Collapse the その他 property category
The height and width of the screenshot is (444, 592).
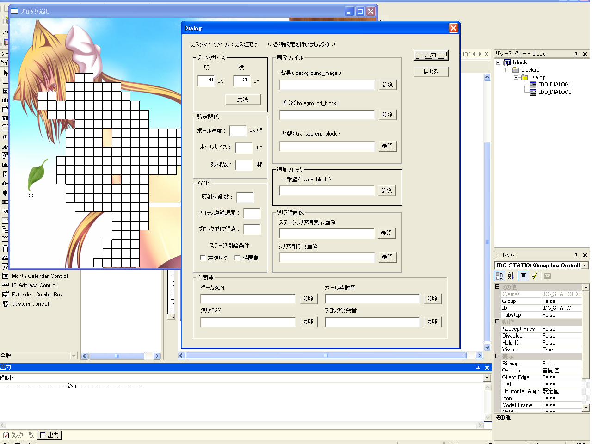pyautogui.click(x=498, y=287)
